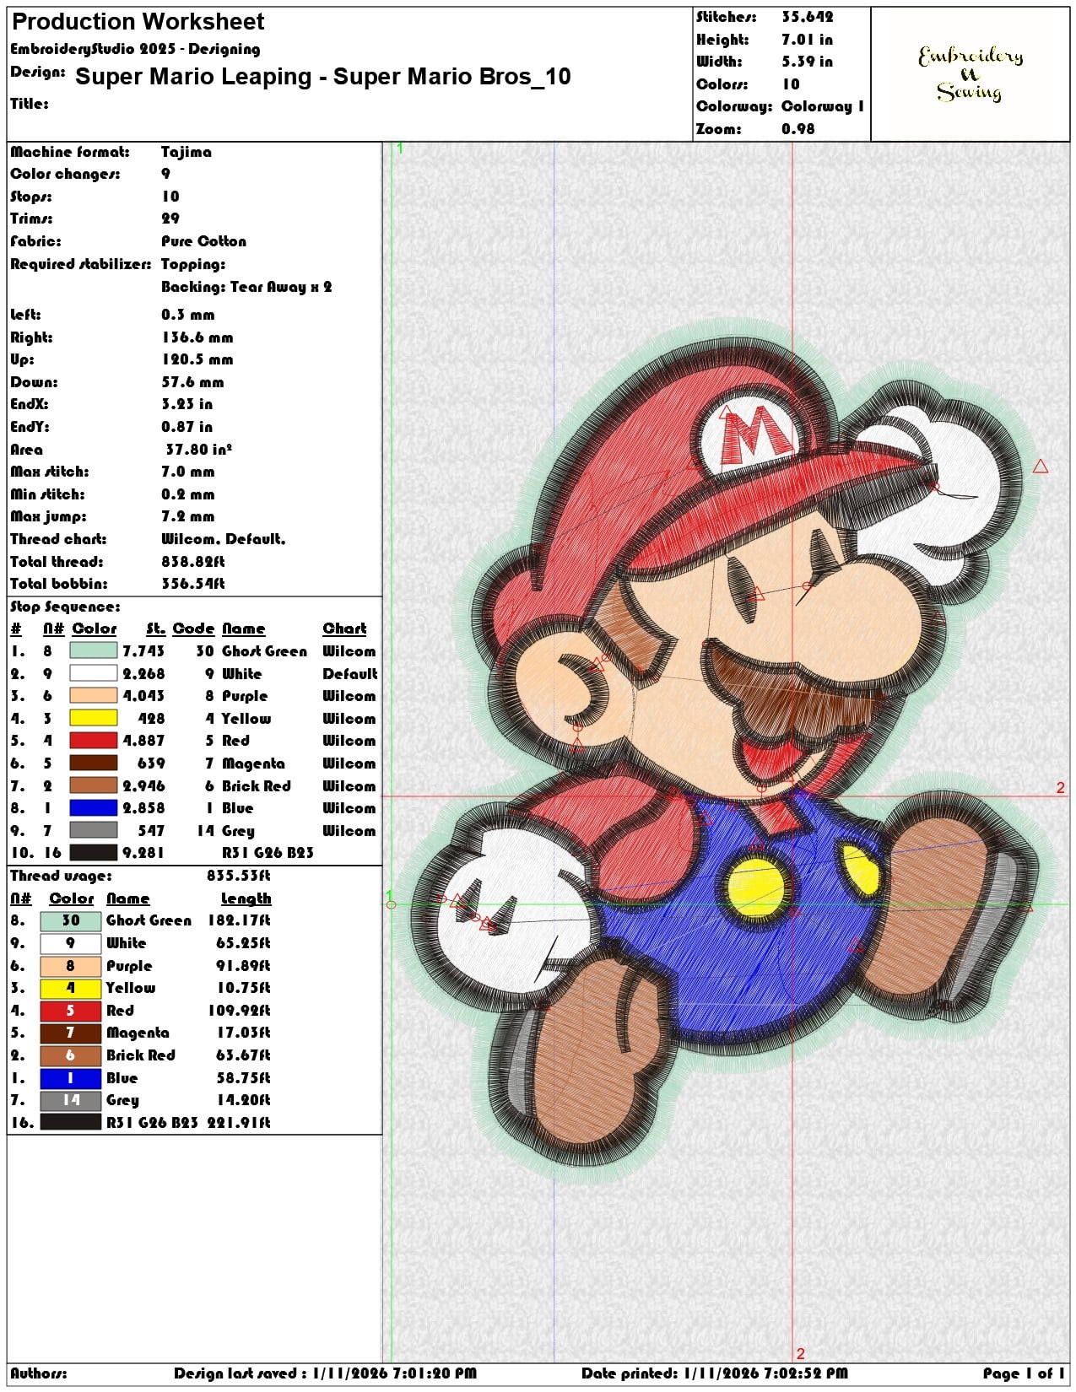Click 'Design last saved' timestamp in footer
This screenshot has width=1076, height=1392.
tap(326, 1373)
